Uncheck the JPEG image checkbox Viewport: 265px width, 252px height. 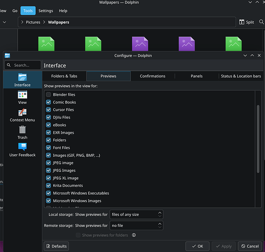(48, 163)
